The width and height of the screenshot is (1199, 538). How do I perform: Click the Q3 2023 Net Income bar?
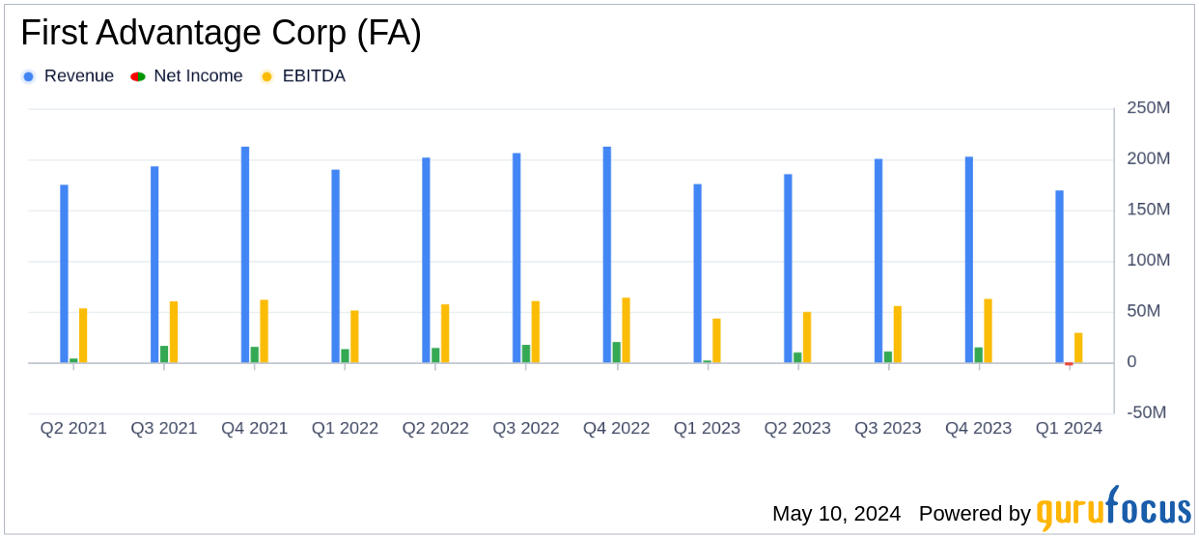[x=888, y=357]
